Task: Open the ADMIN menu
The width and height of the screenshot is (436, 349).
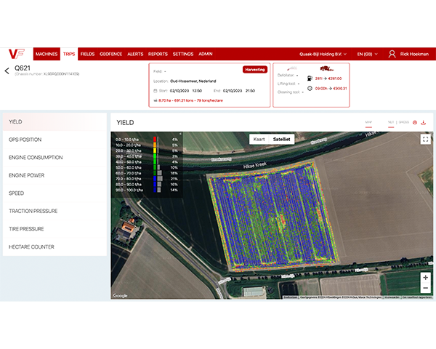Action: click(206, 54)
